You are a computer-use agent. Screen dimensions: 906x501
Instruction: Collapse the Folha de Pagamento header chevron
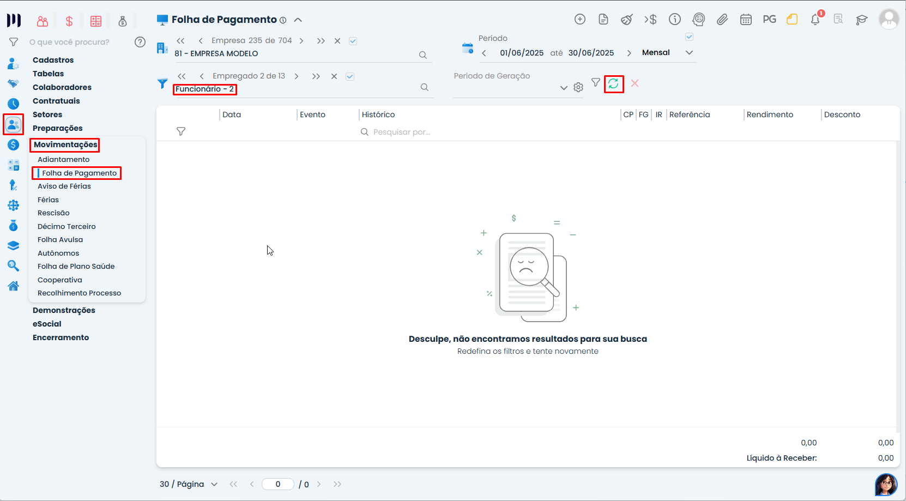click(298, 20)
